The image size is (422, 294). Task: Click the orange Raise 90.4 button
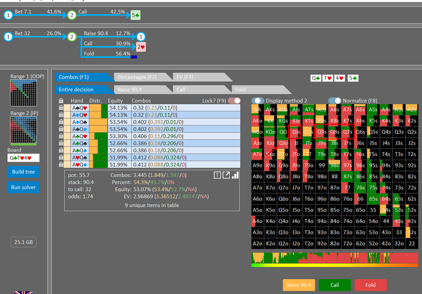(299, 285)
